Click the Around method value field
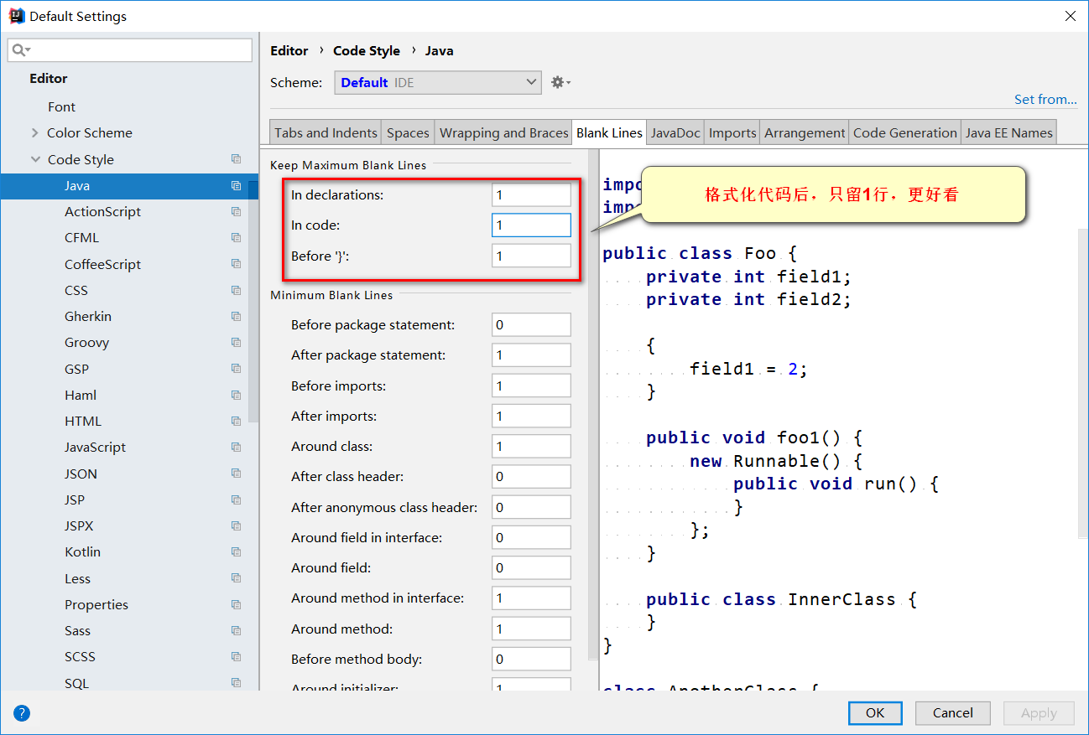This screenshot has height=735, width=1089. tap(530, 629)
